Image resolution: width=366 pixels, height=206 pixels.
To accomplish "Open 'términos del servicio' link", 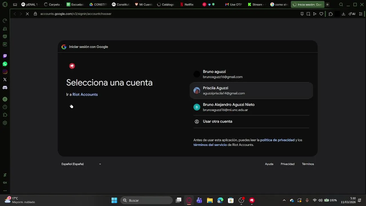I will (x=210, y=145).
